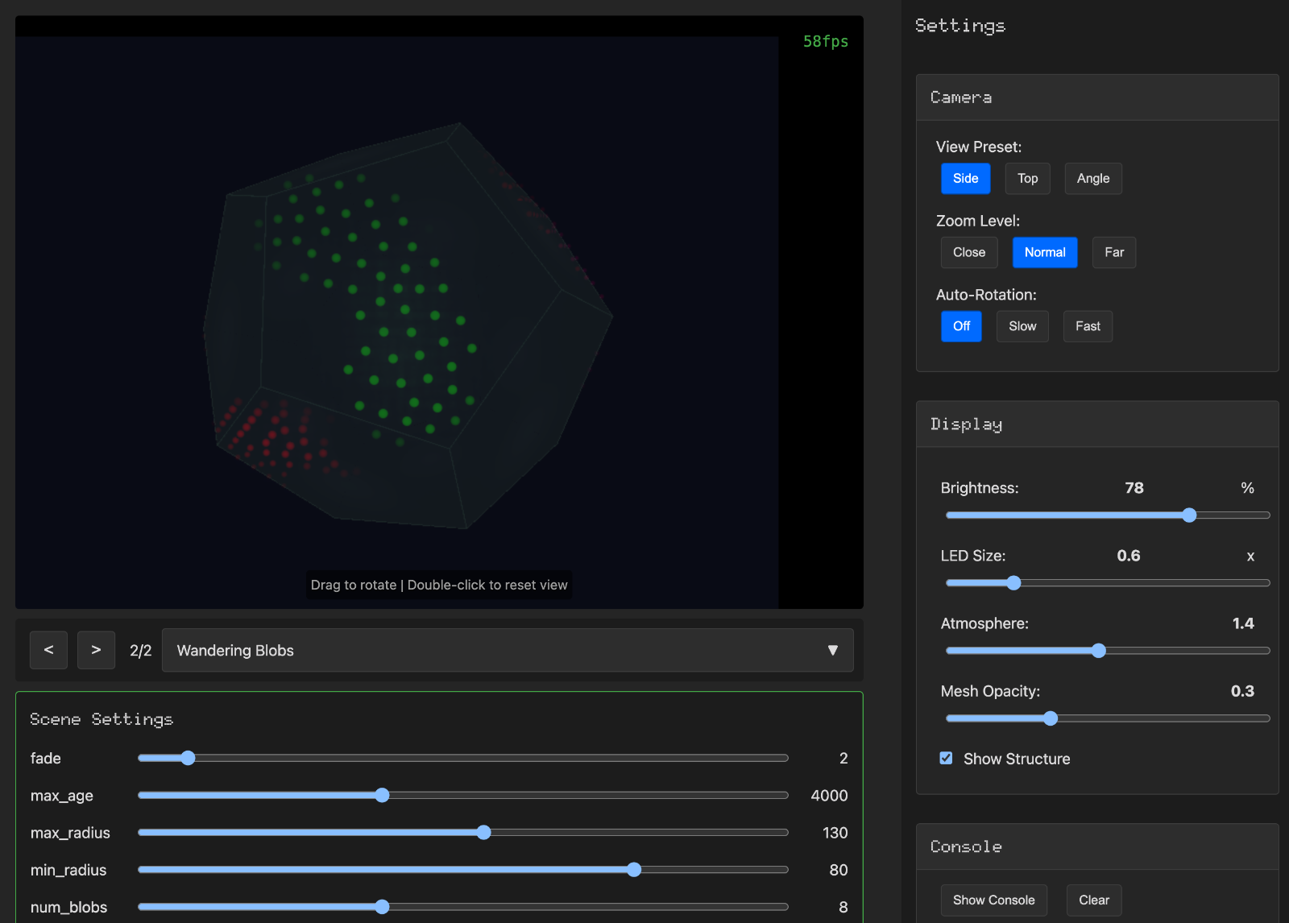Enable Slow auto-rotation
This screenshot has height=923, width=1289.
pos(1022,326)
